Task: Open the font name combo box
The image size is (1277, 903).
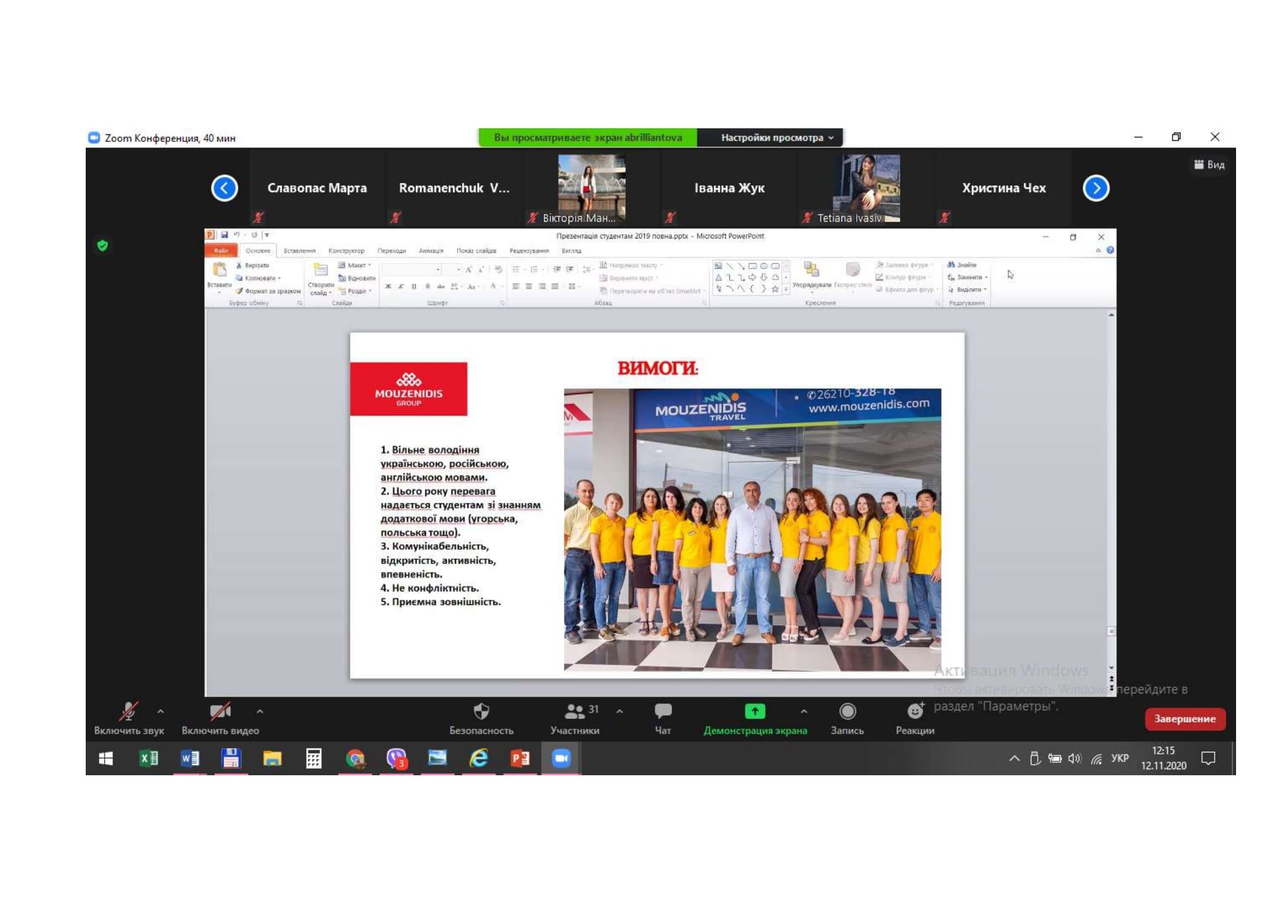Action: [412, 270]
